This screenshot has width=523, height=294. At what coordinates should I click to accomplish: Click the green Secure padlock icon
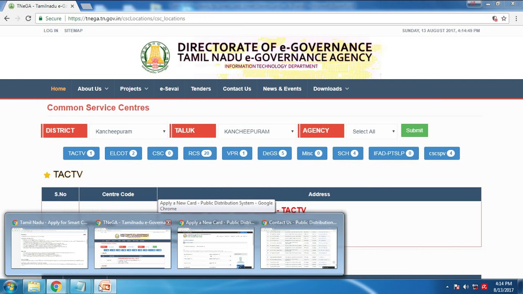pyautogui.click(x=40, y=18)
